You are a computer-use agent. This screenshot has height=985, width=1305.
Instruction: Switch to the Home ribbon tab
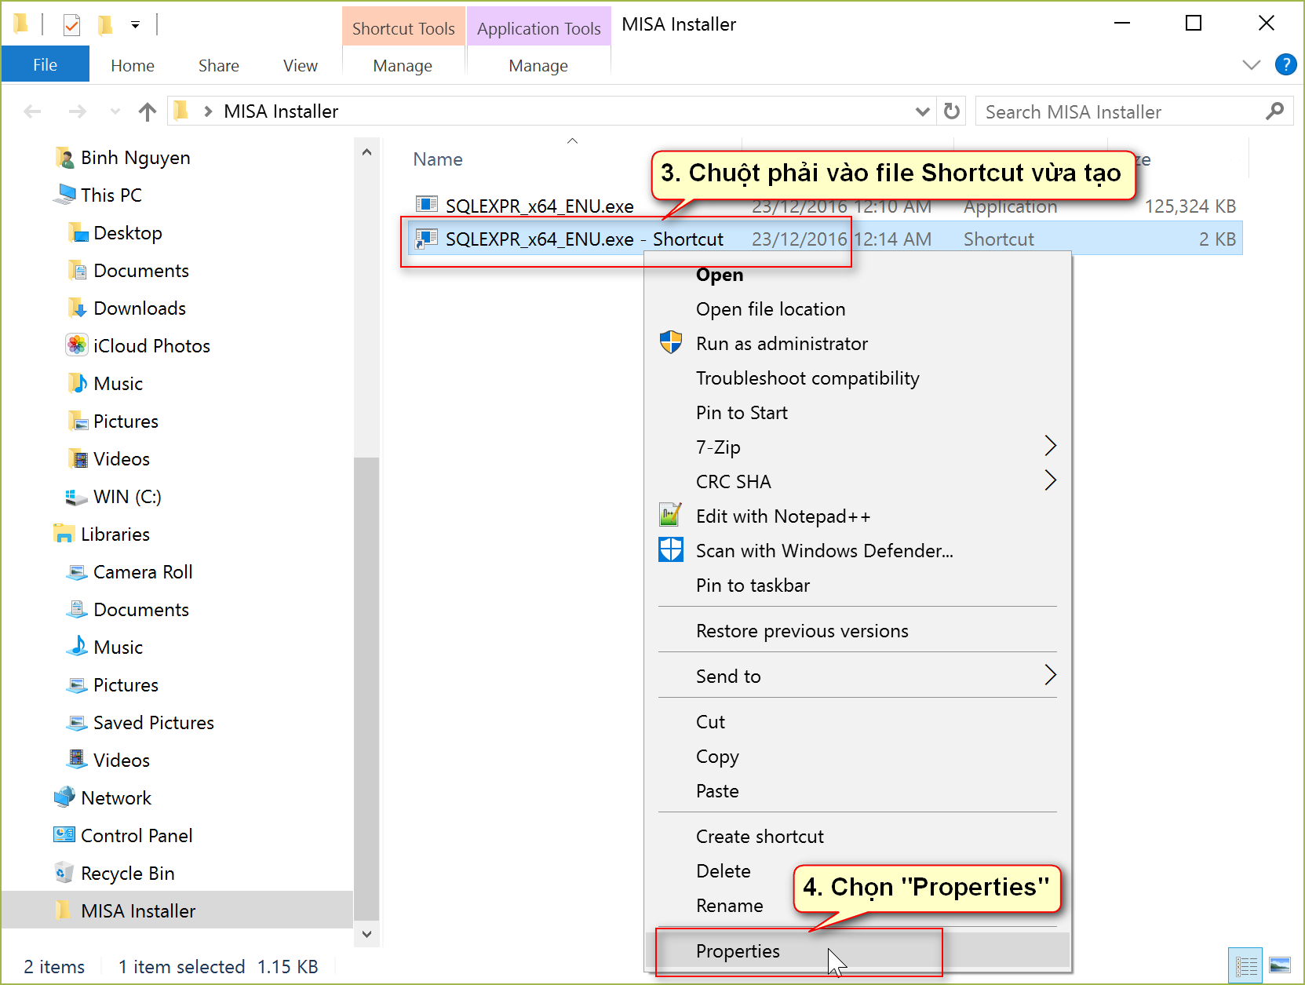(133, 66)
